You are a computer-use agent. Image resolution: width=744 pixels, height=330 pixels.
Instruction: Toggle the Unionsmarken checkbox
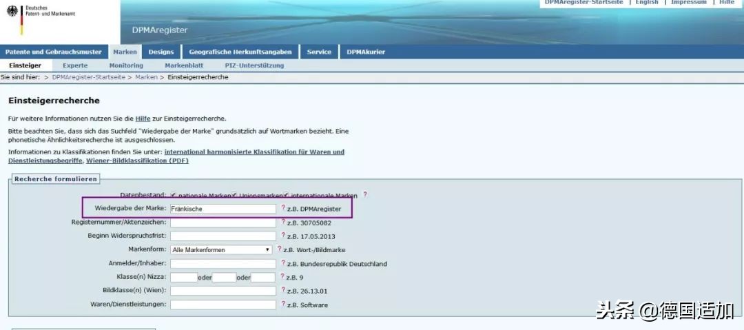(x=236, y=195)
